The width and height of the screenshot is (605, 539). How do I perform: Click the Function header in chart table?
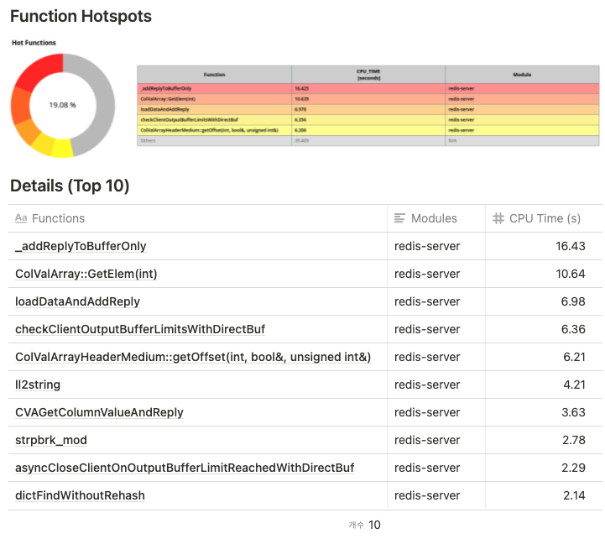click(215, 75)
